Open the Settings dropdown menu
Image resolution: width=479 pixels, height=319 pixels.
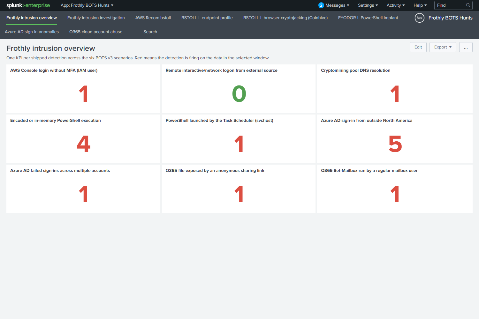pyautogui.click(x=368, y=5)
